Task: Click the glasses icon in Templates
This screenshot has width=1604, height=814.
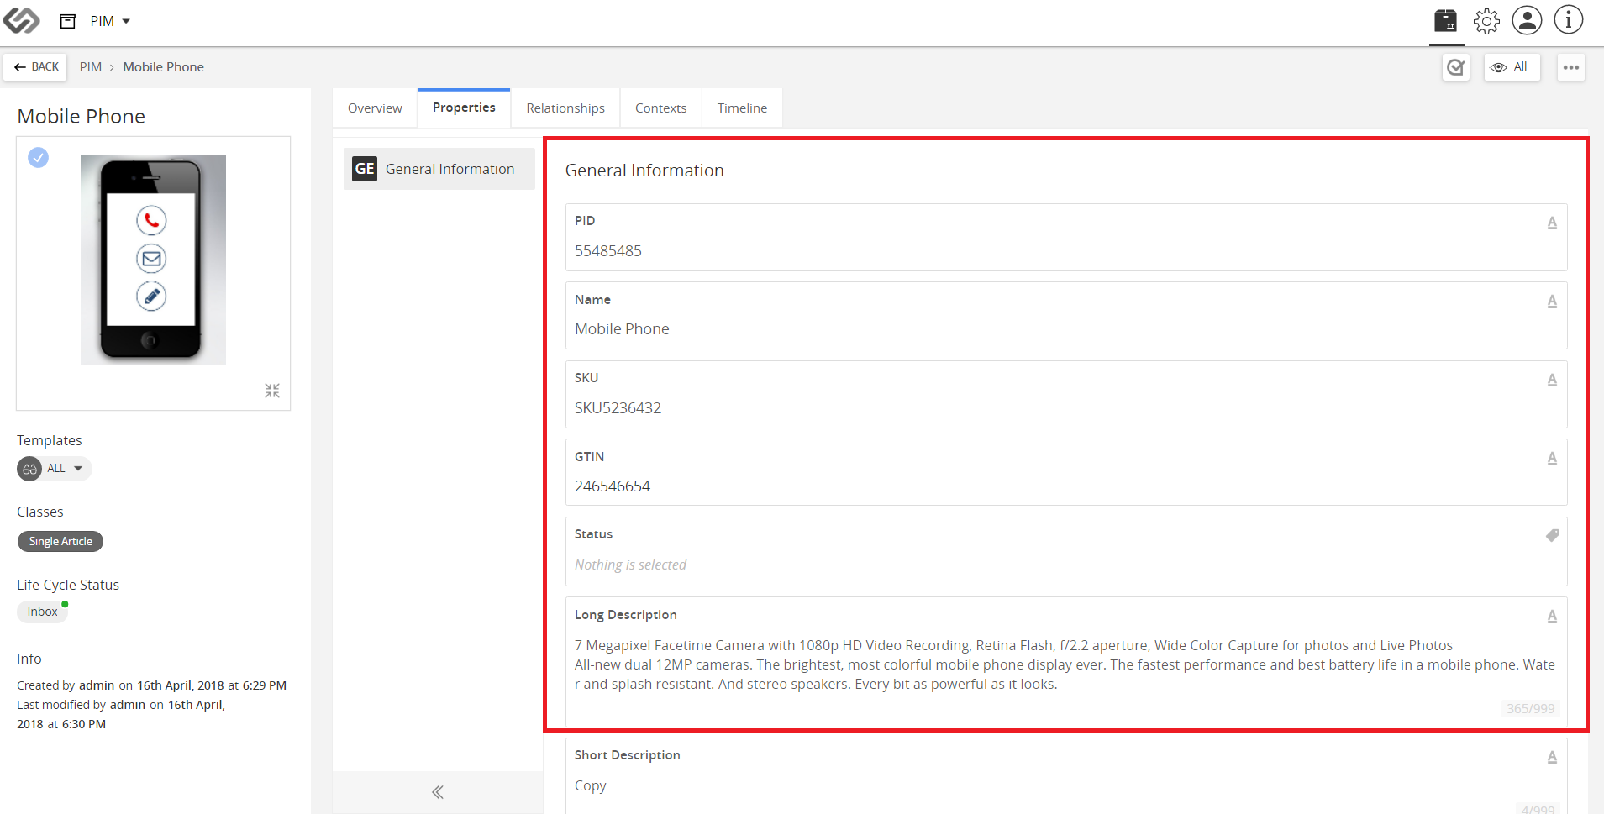Action: tap(29, 469)
